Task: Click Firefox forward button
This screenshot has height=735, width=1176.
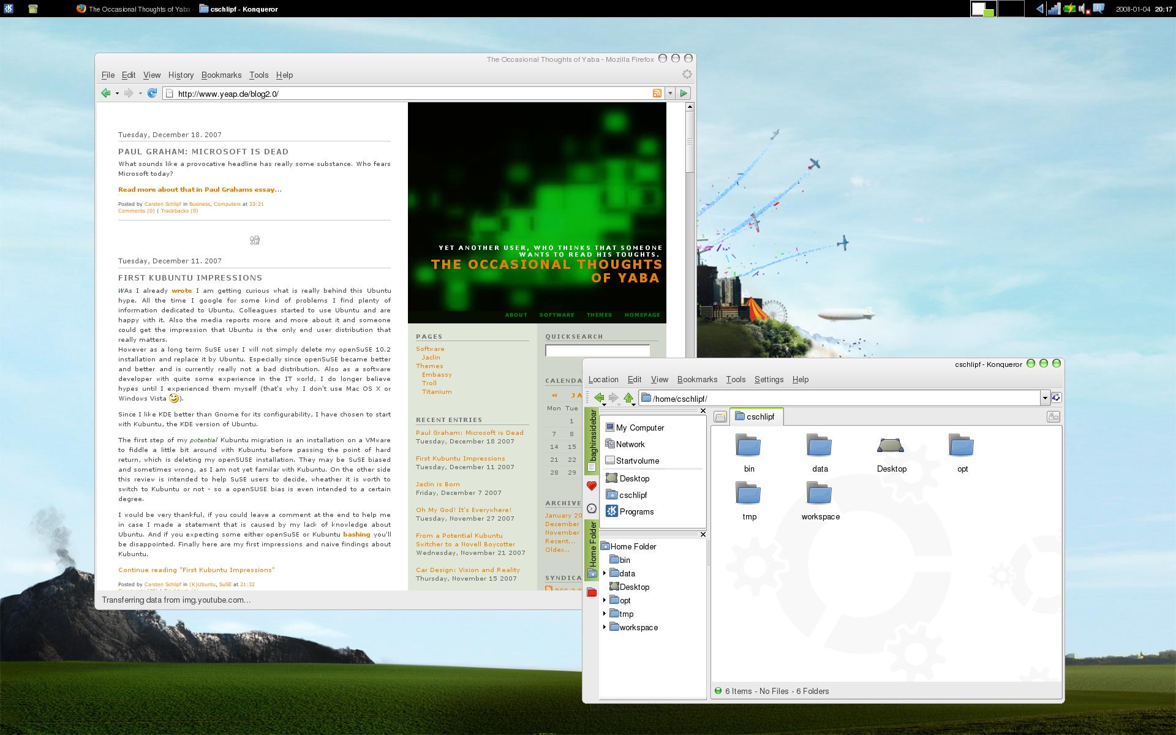Action: (128, 93)
